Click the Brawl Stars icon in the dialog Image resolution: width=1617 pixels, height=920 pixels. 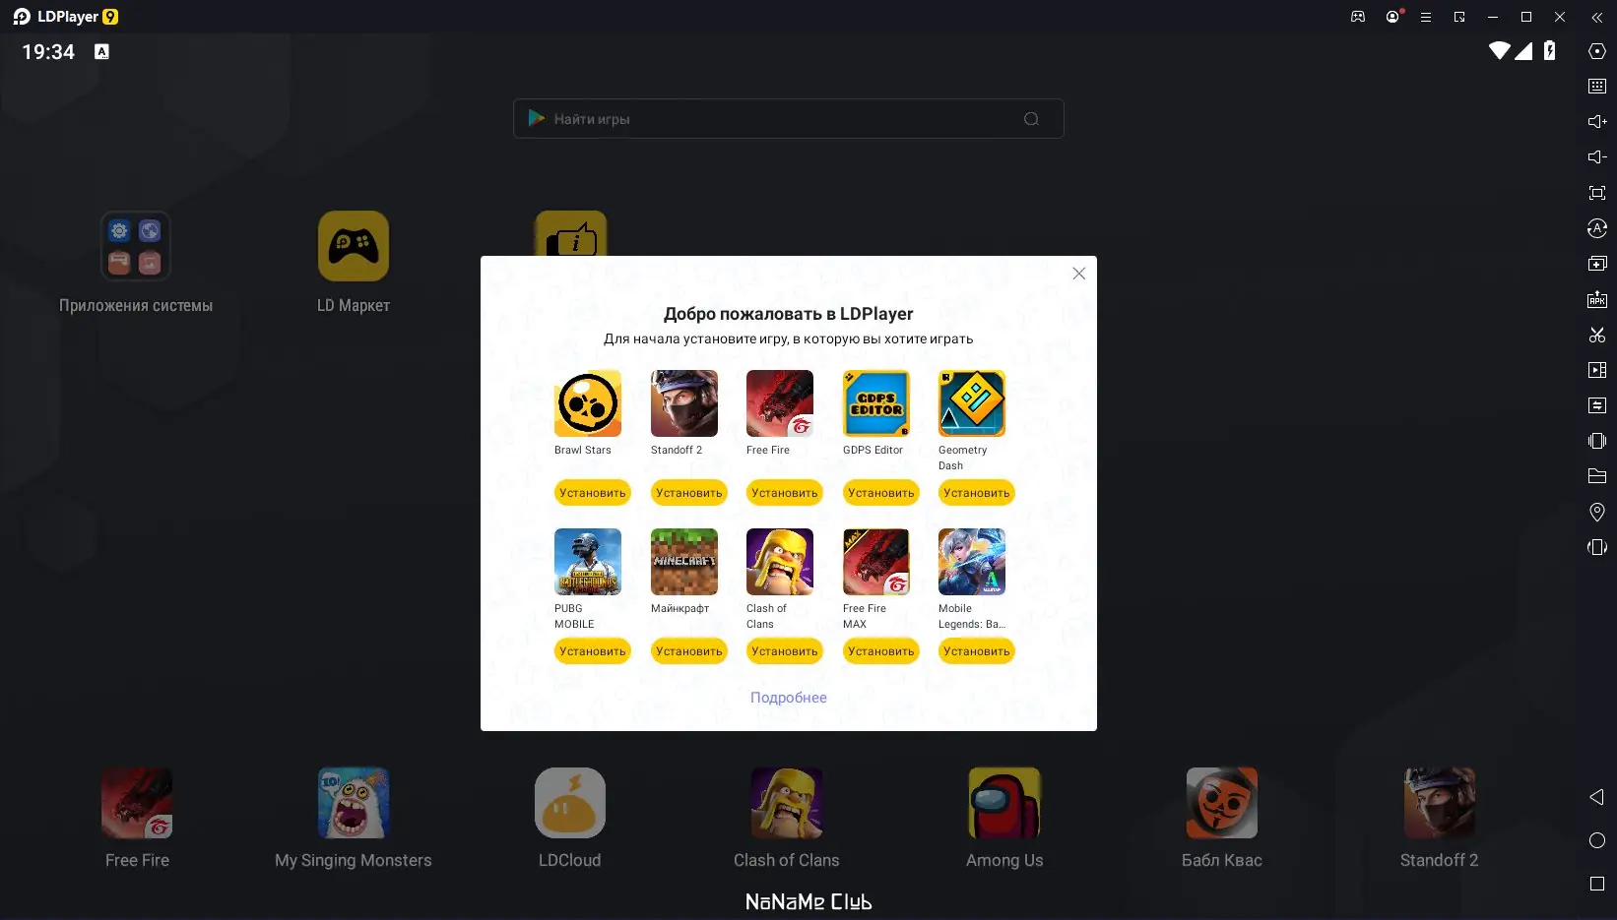(x=588, y=403)
